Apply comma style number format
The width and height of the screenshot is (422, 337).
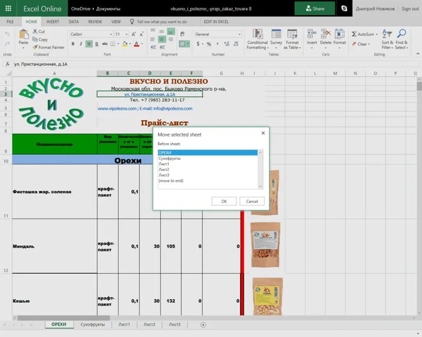point(217,44)
